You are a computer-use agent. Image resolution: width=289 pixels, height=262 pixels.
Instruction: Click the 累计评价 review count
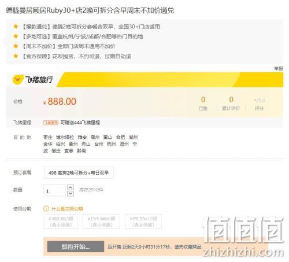pos(231,104)
